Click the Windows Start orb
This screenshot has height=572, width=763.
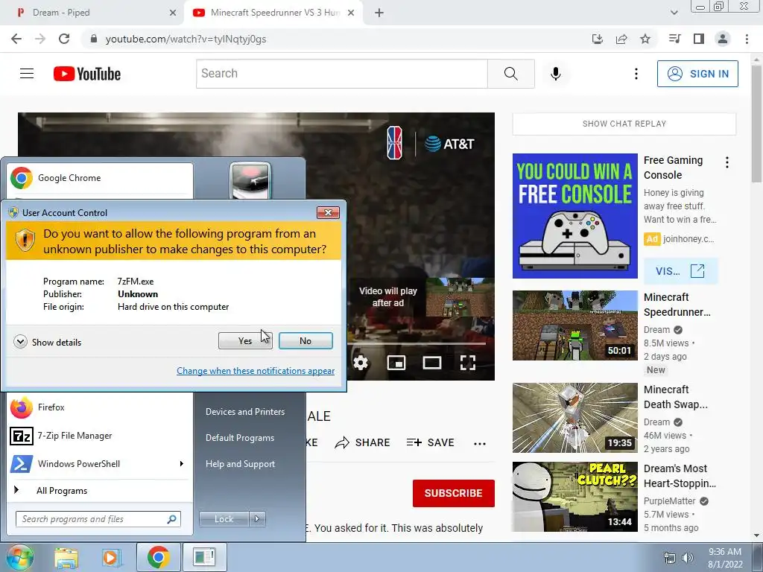(19, 557)
